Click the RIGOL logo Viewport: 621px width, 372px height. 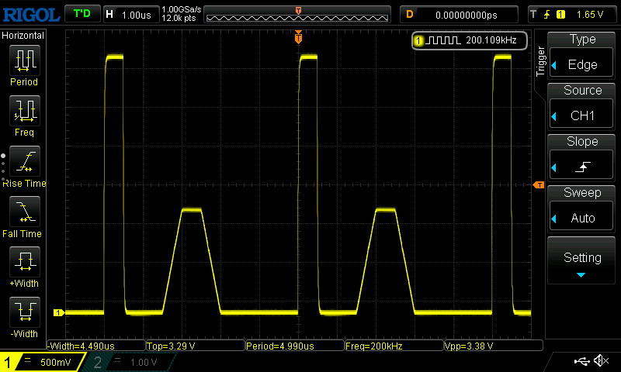(x=31, y=15)
